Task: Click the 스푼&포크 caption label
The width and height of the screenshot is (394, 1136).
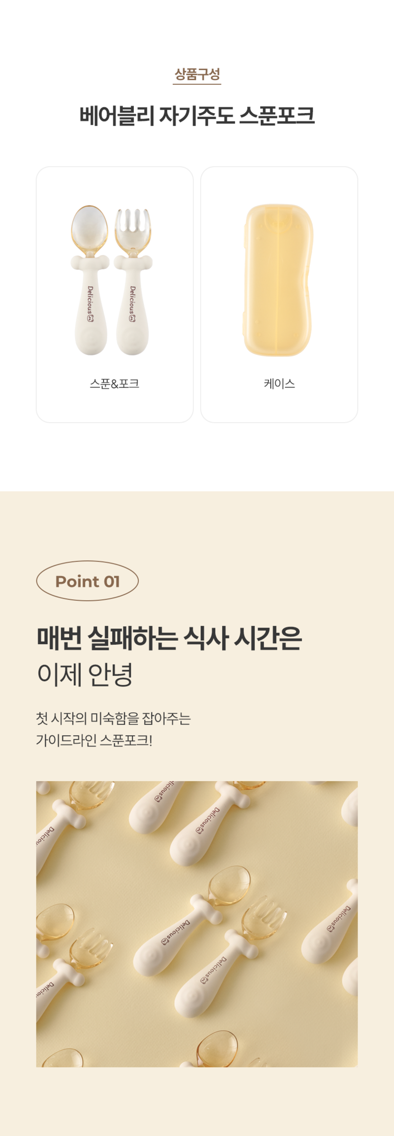Action: click(115, 384)
